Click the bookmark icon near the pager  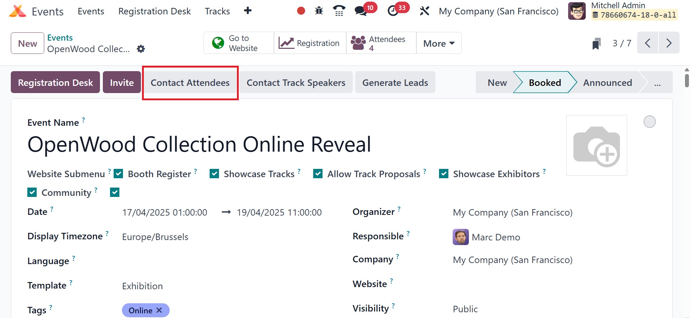(x=597, y=43)
